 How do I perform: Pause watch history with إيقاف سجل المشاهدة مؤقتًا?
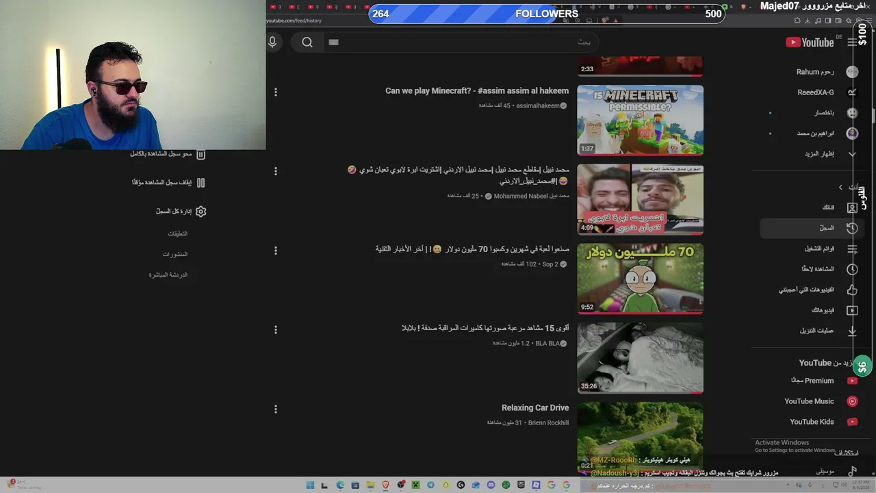(x=168, y=183)
